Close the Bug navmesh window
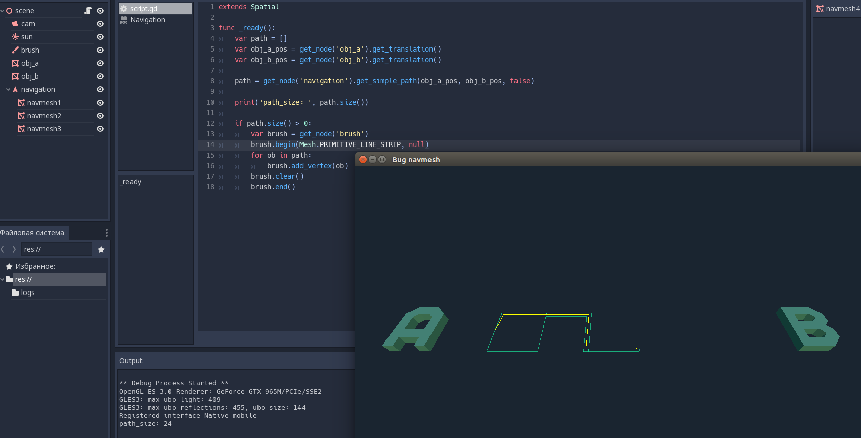Screen dimensions: 861x438 pos(363,159)
